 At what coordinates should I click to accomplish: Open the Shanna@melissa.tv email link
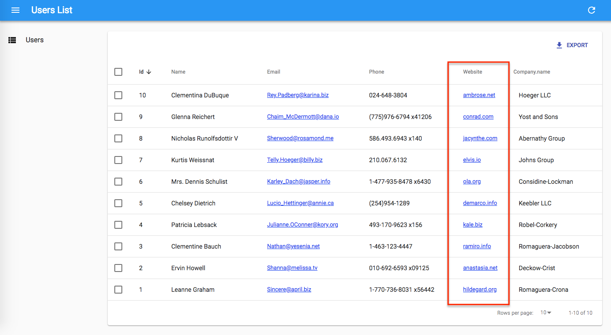click(x=292, y=268)
